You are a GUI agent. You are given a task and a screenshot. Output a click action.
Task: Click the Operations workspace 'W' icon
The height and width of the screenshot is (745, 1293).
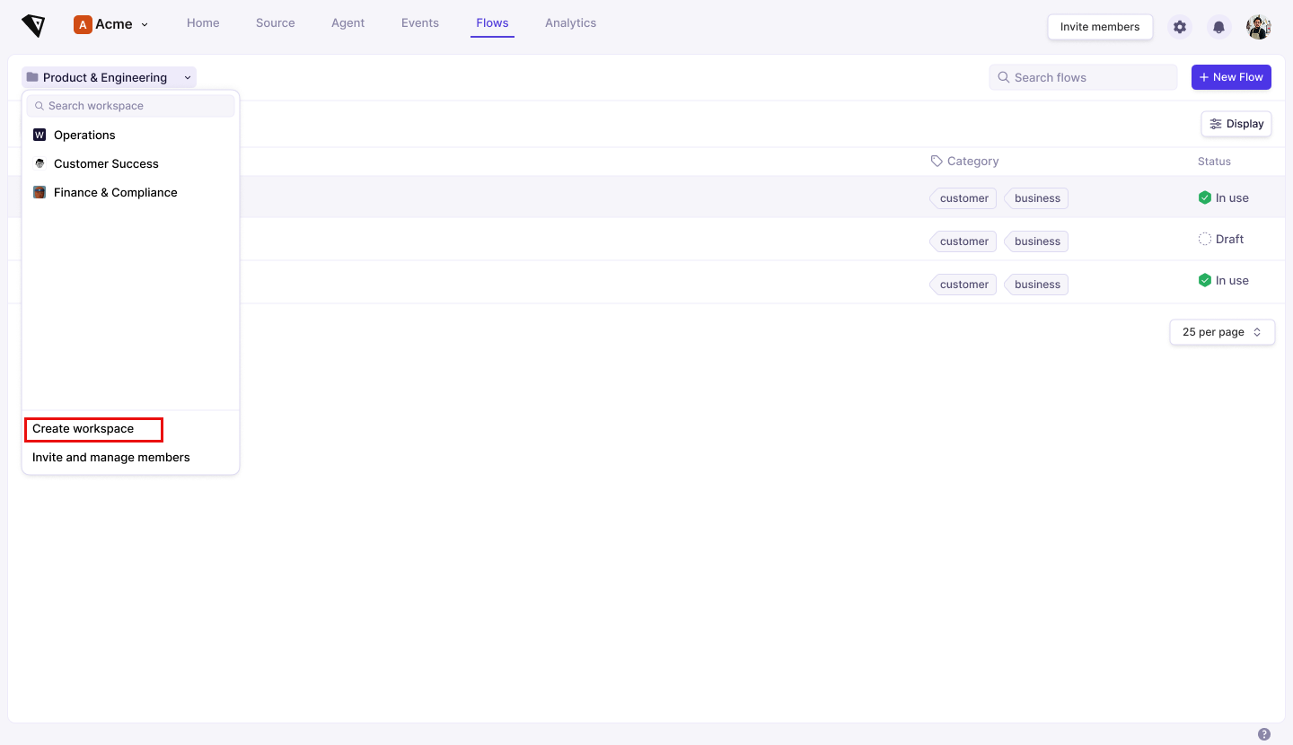[x=40, y=135]
